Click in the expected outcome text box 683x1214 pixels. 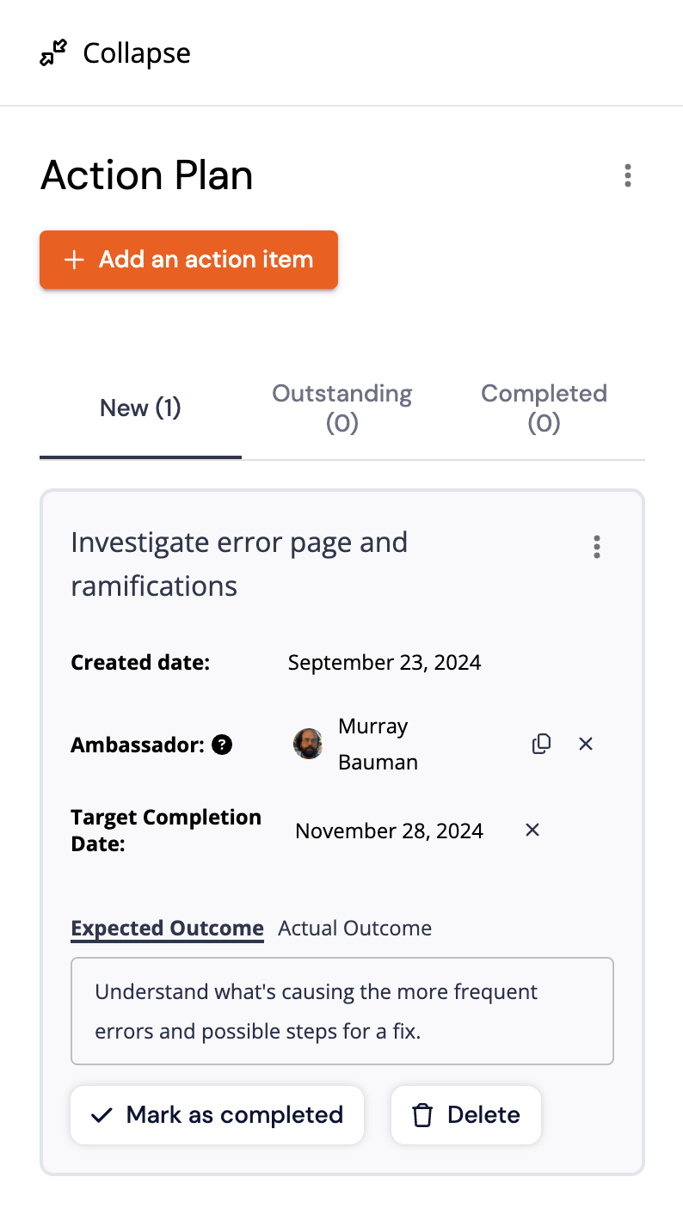pos(342,1011)
